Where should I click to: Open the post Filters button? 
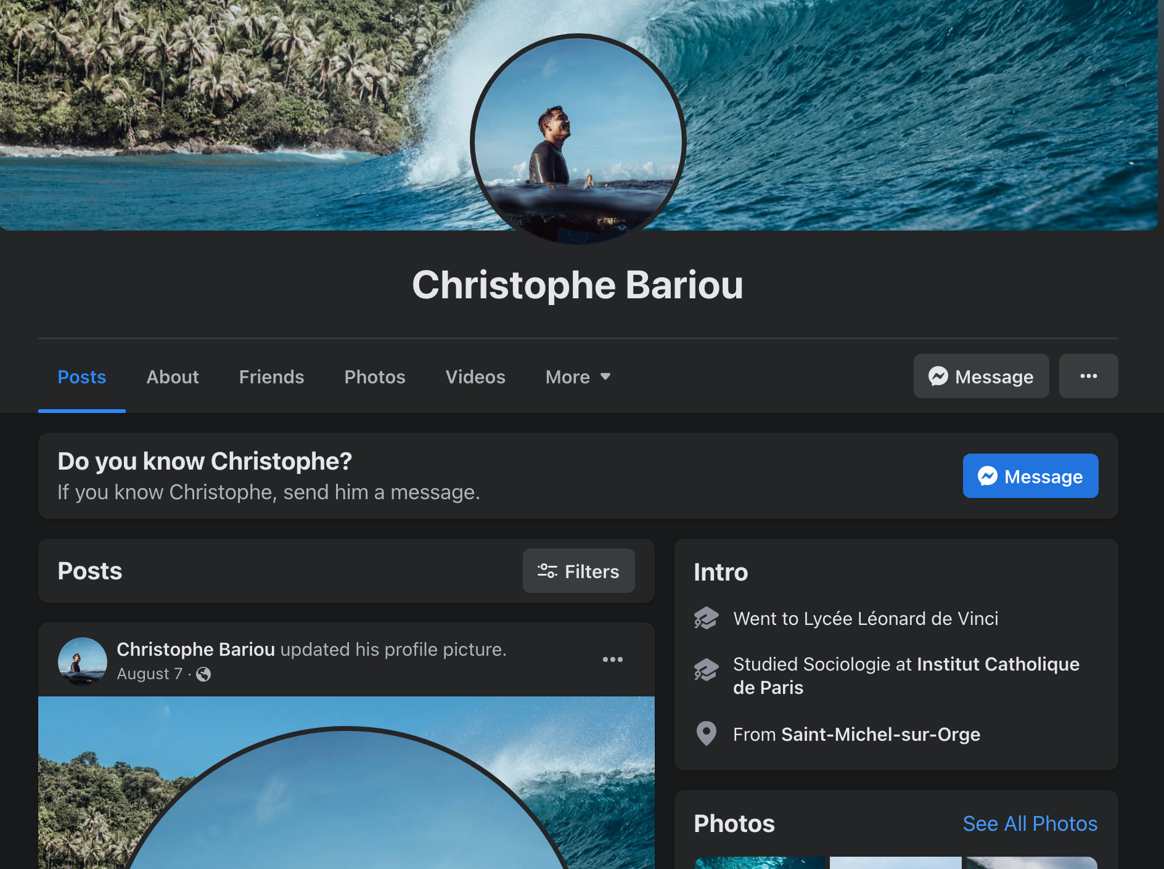pos(578,571)
